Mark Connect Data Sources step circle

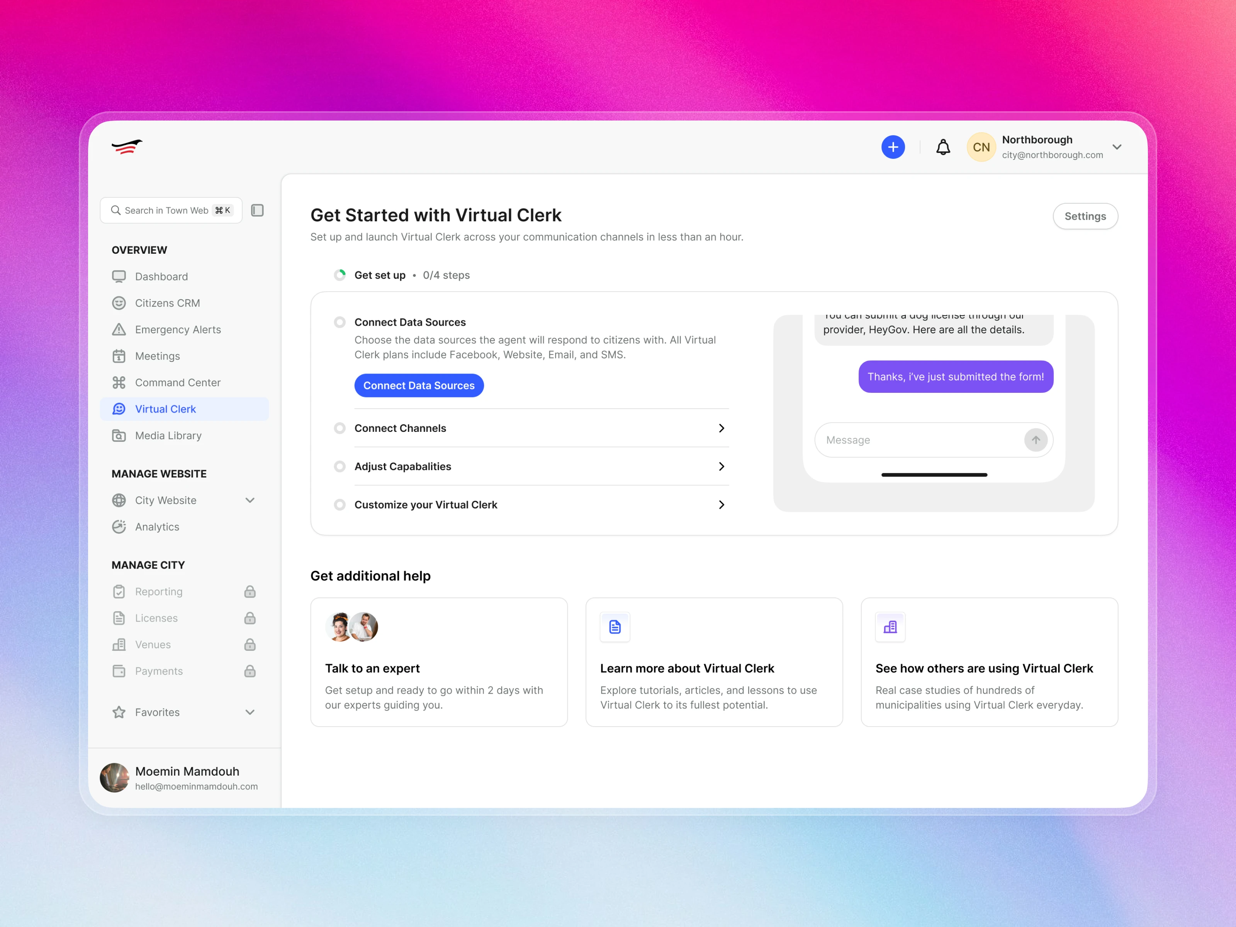(x=340, y=323)
